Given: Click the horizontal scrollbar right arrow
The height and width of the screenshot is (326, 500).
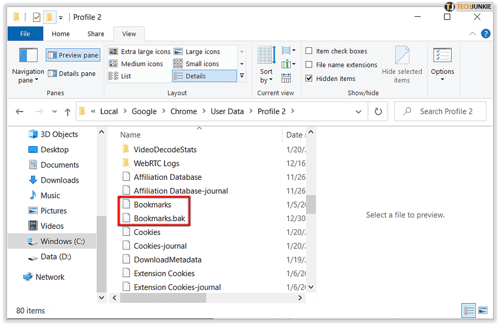Looking at the screenshot, I should 300,298.
